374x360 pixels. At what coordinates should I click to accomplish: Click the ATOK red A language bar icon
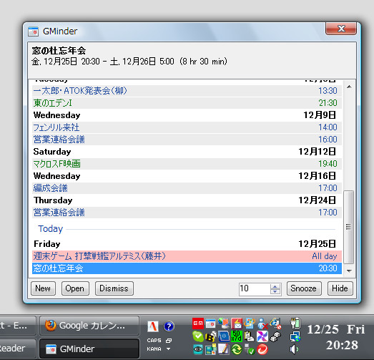(x=153, y=326)
